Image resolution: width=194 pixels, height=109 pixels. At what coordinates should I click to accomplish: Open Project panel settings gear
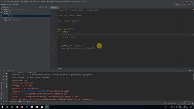pos(46,7)
